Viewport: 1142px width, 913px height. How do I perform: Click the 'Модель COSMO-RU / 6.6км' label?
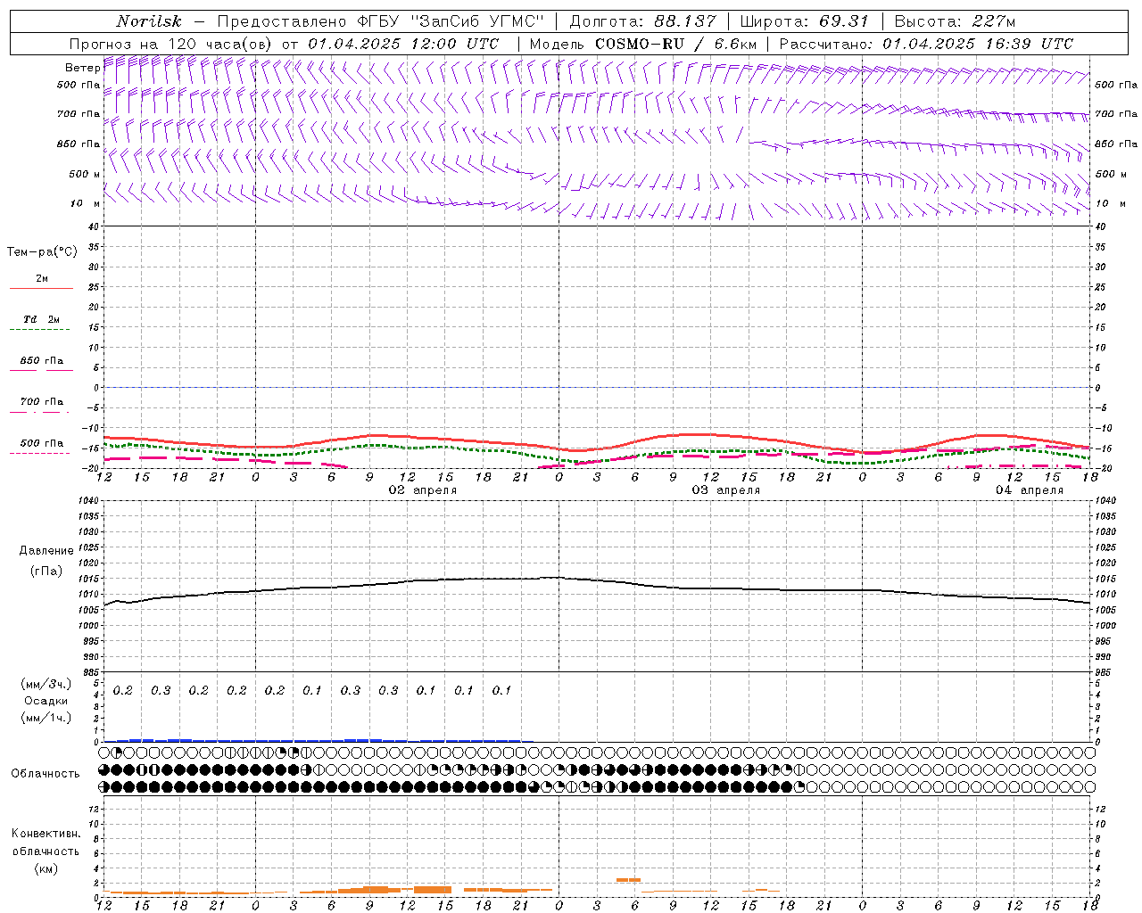(643, 44)
